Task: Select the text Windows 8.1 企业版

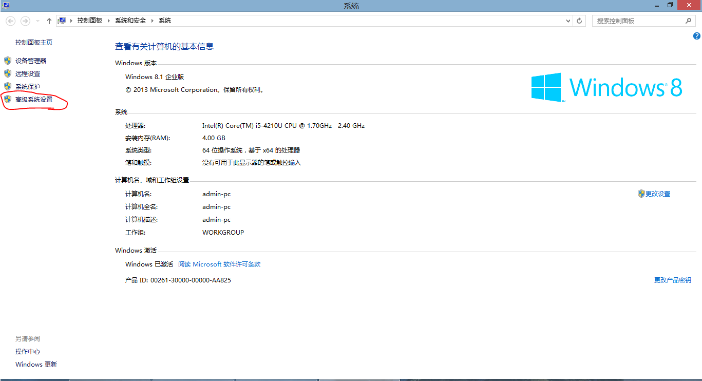Action: tap(155, 77)
